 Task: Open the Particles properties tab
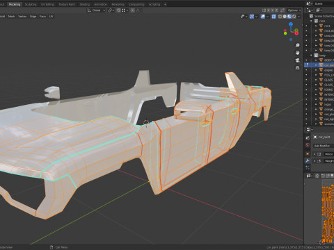(308, 167)
